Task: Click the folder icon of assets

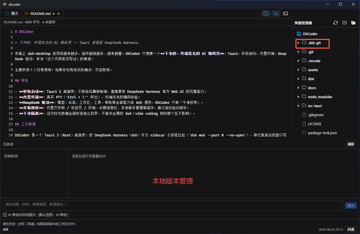Action: (x=304, y=70)
